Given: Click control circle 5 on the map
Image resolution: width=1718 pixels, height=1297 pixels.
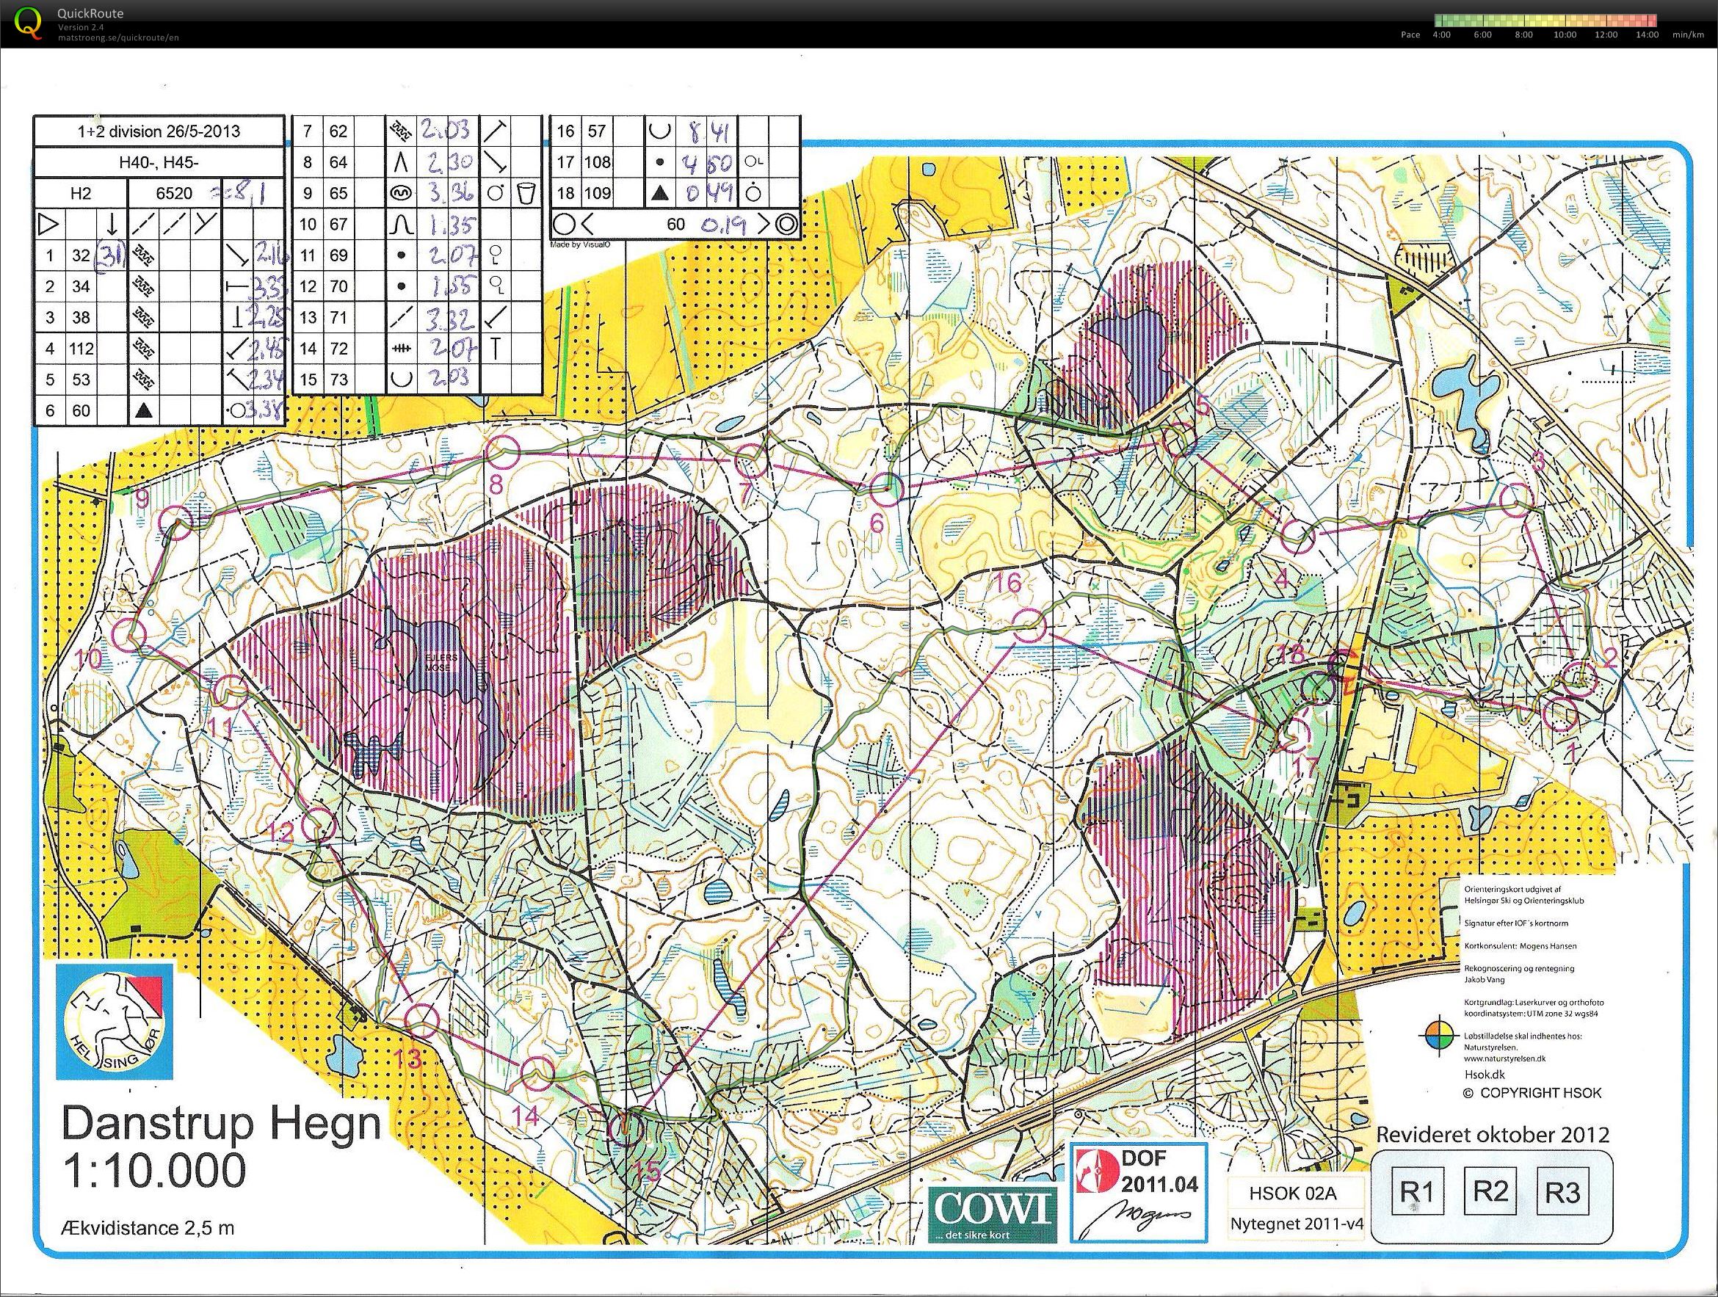Looking at the screenshot, I should (x=1180, y=440).
